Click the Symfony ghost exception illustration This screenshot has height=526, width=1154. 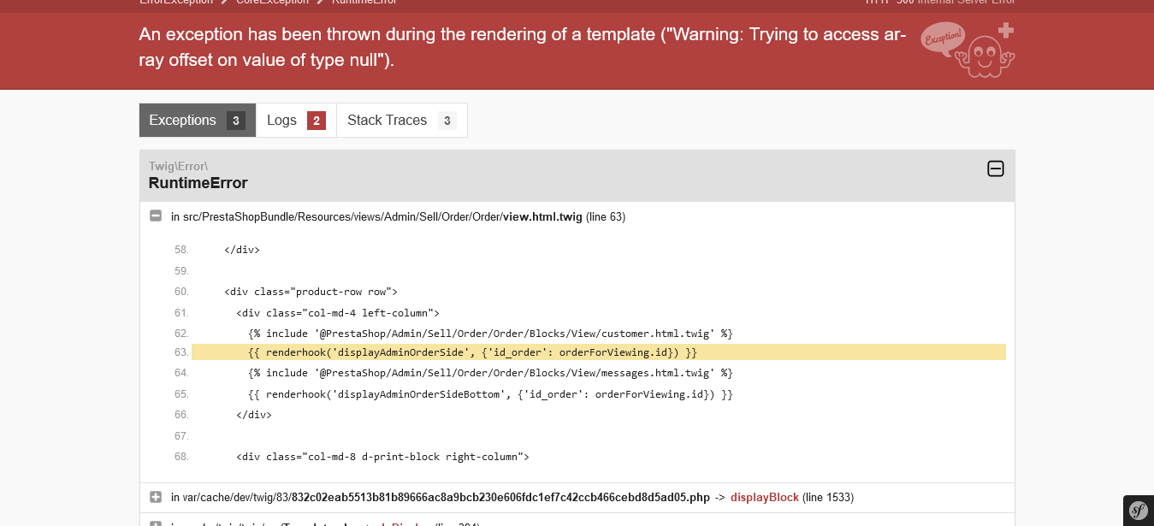(969, 50)
